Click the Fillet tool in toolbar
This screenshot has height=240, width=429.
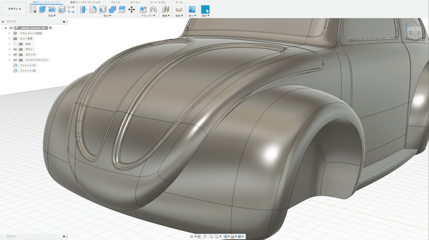pyautogui.click(x=93, y=10)
